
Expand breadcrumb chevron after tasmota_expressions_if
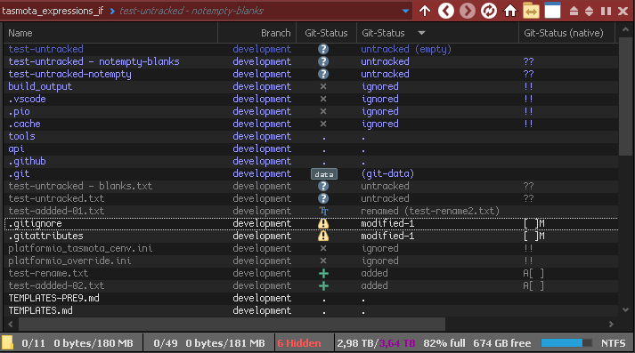(112, 12)
